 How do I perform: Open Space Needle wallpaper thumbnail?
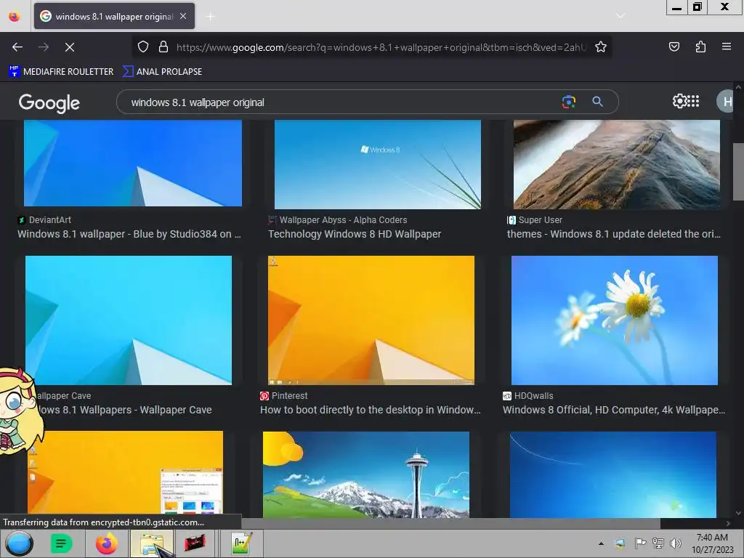(x=366, y=474)
